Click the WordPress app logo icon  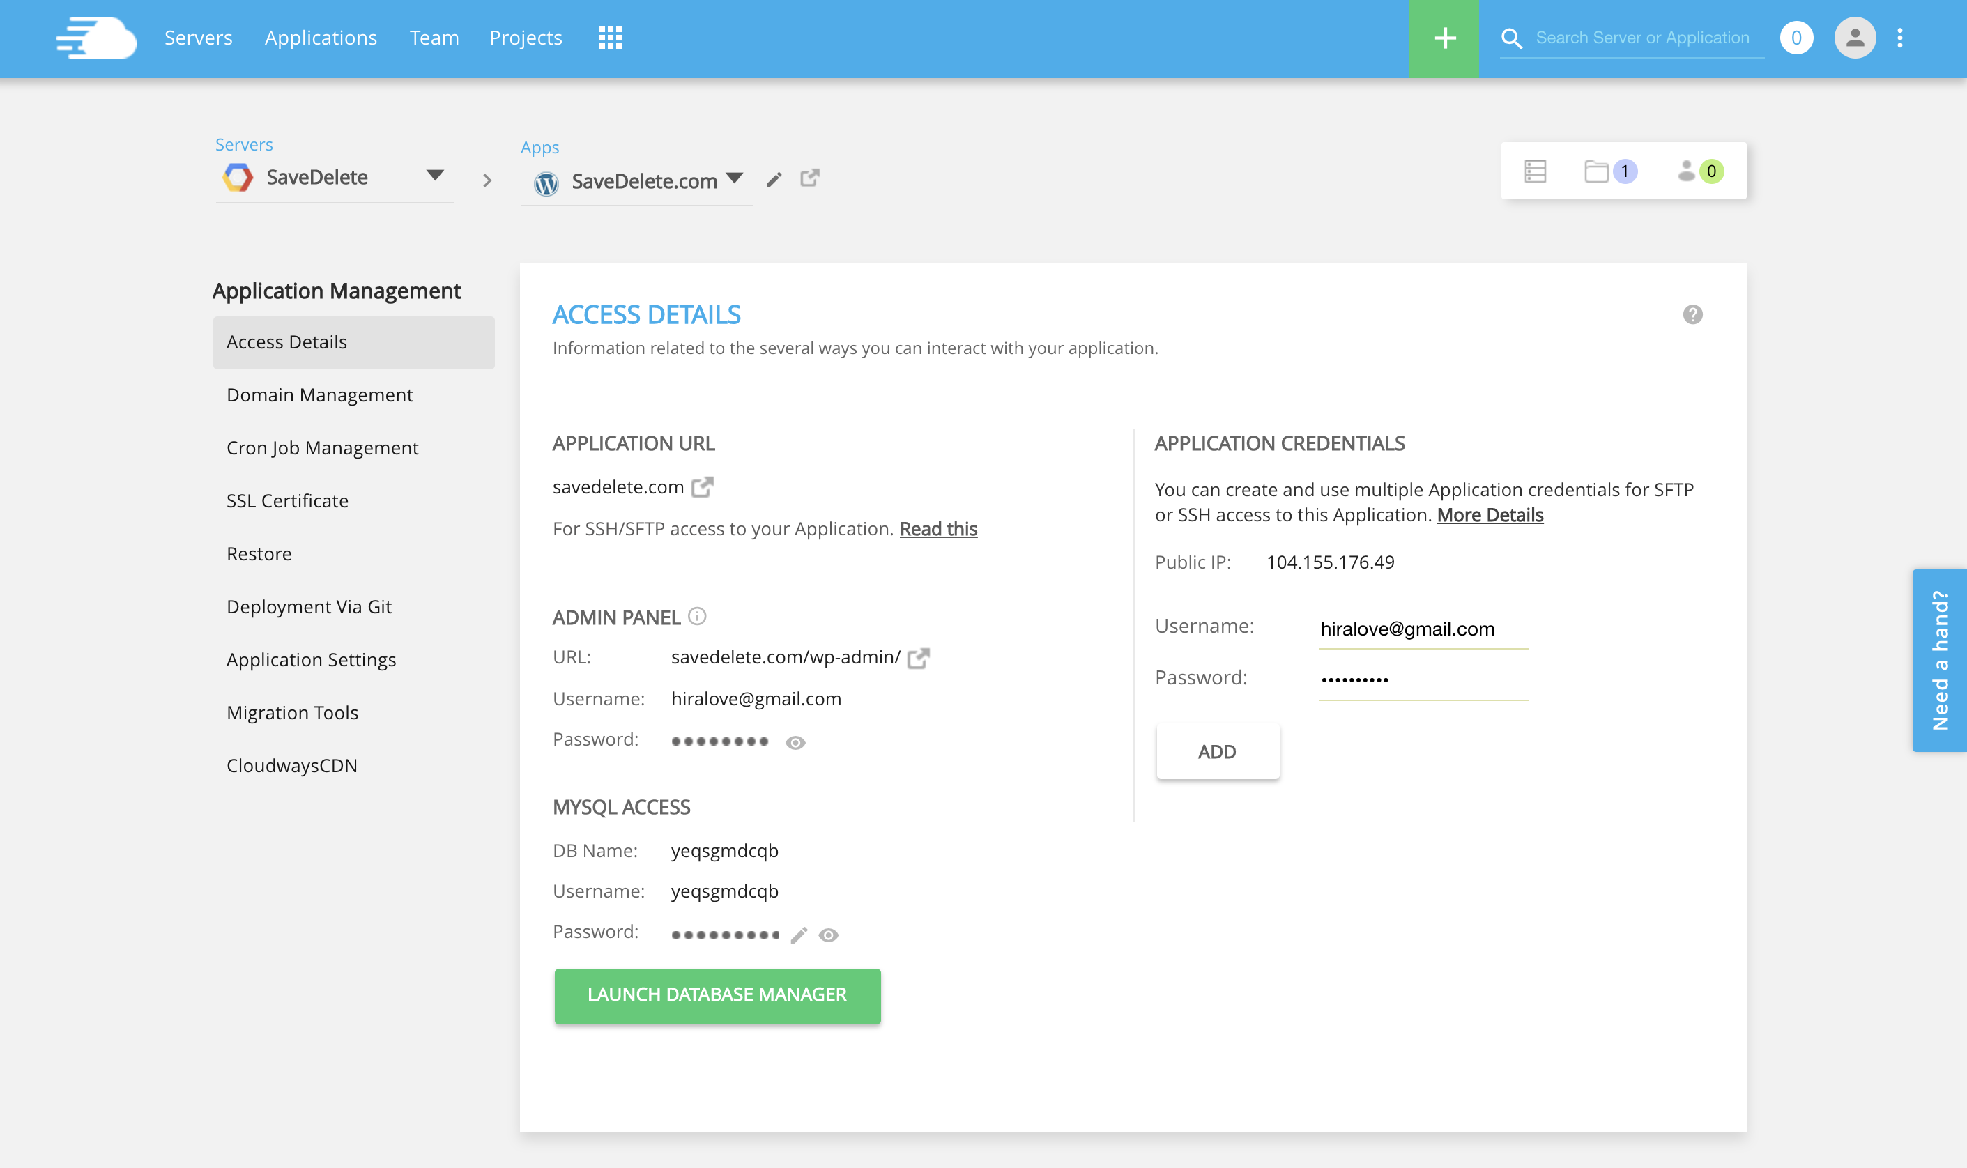[546, 183]
